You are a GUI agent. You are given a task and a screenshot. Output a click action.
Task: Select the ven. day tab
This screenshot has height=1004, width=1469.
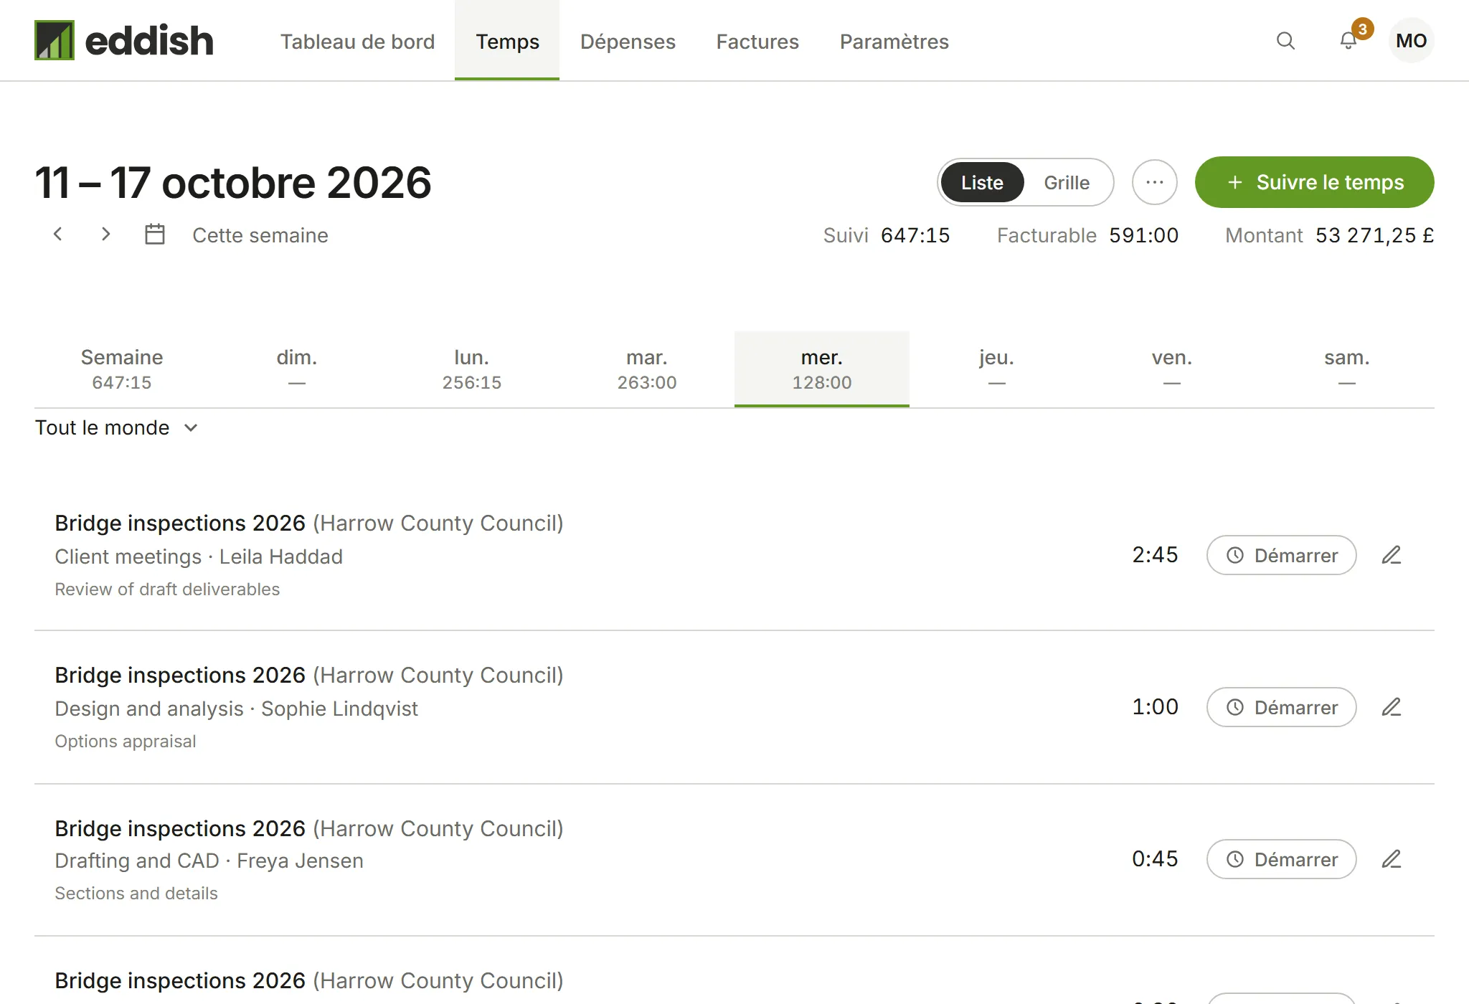(x=1172, y=369)
